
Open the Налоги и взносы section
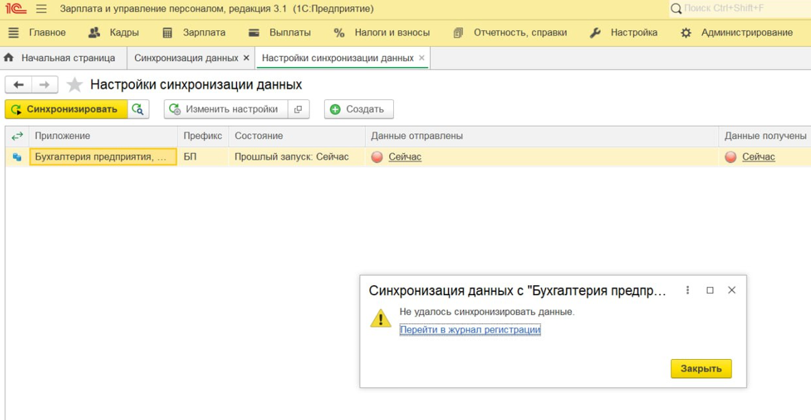(x=382, y=33)
